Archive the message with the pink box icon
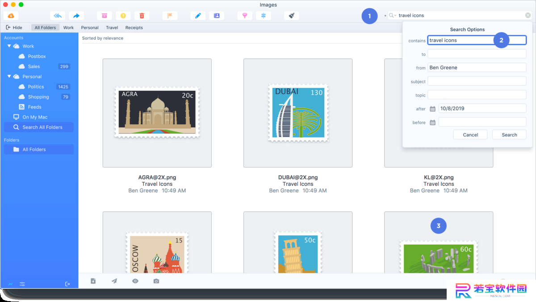Image resolution: width=536 pixels, height=302 pixels. (x=105, y=16)
